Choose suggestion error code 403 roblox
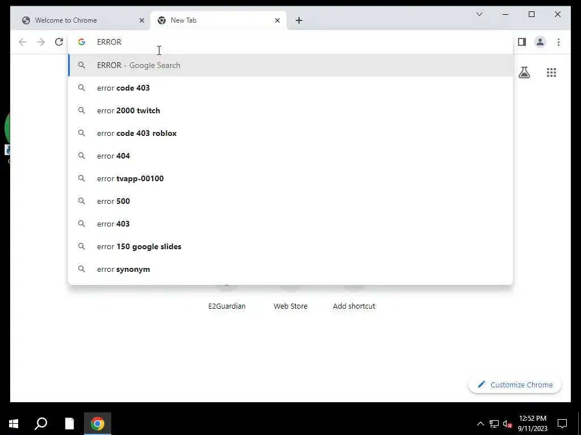This screenshot has height=435, width=581. click(290, 133)
